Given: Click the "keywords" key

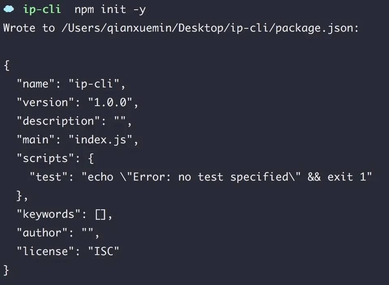Looking at the screenshot, I should [x=48, y=214].
